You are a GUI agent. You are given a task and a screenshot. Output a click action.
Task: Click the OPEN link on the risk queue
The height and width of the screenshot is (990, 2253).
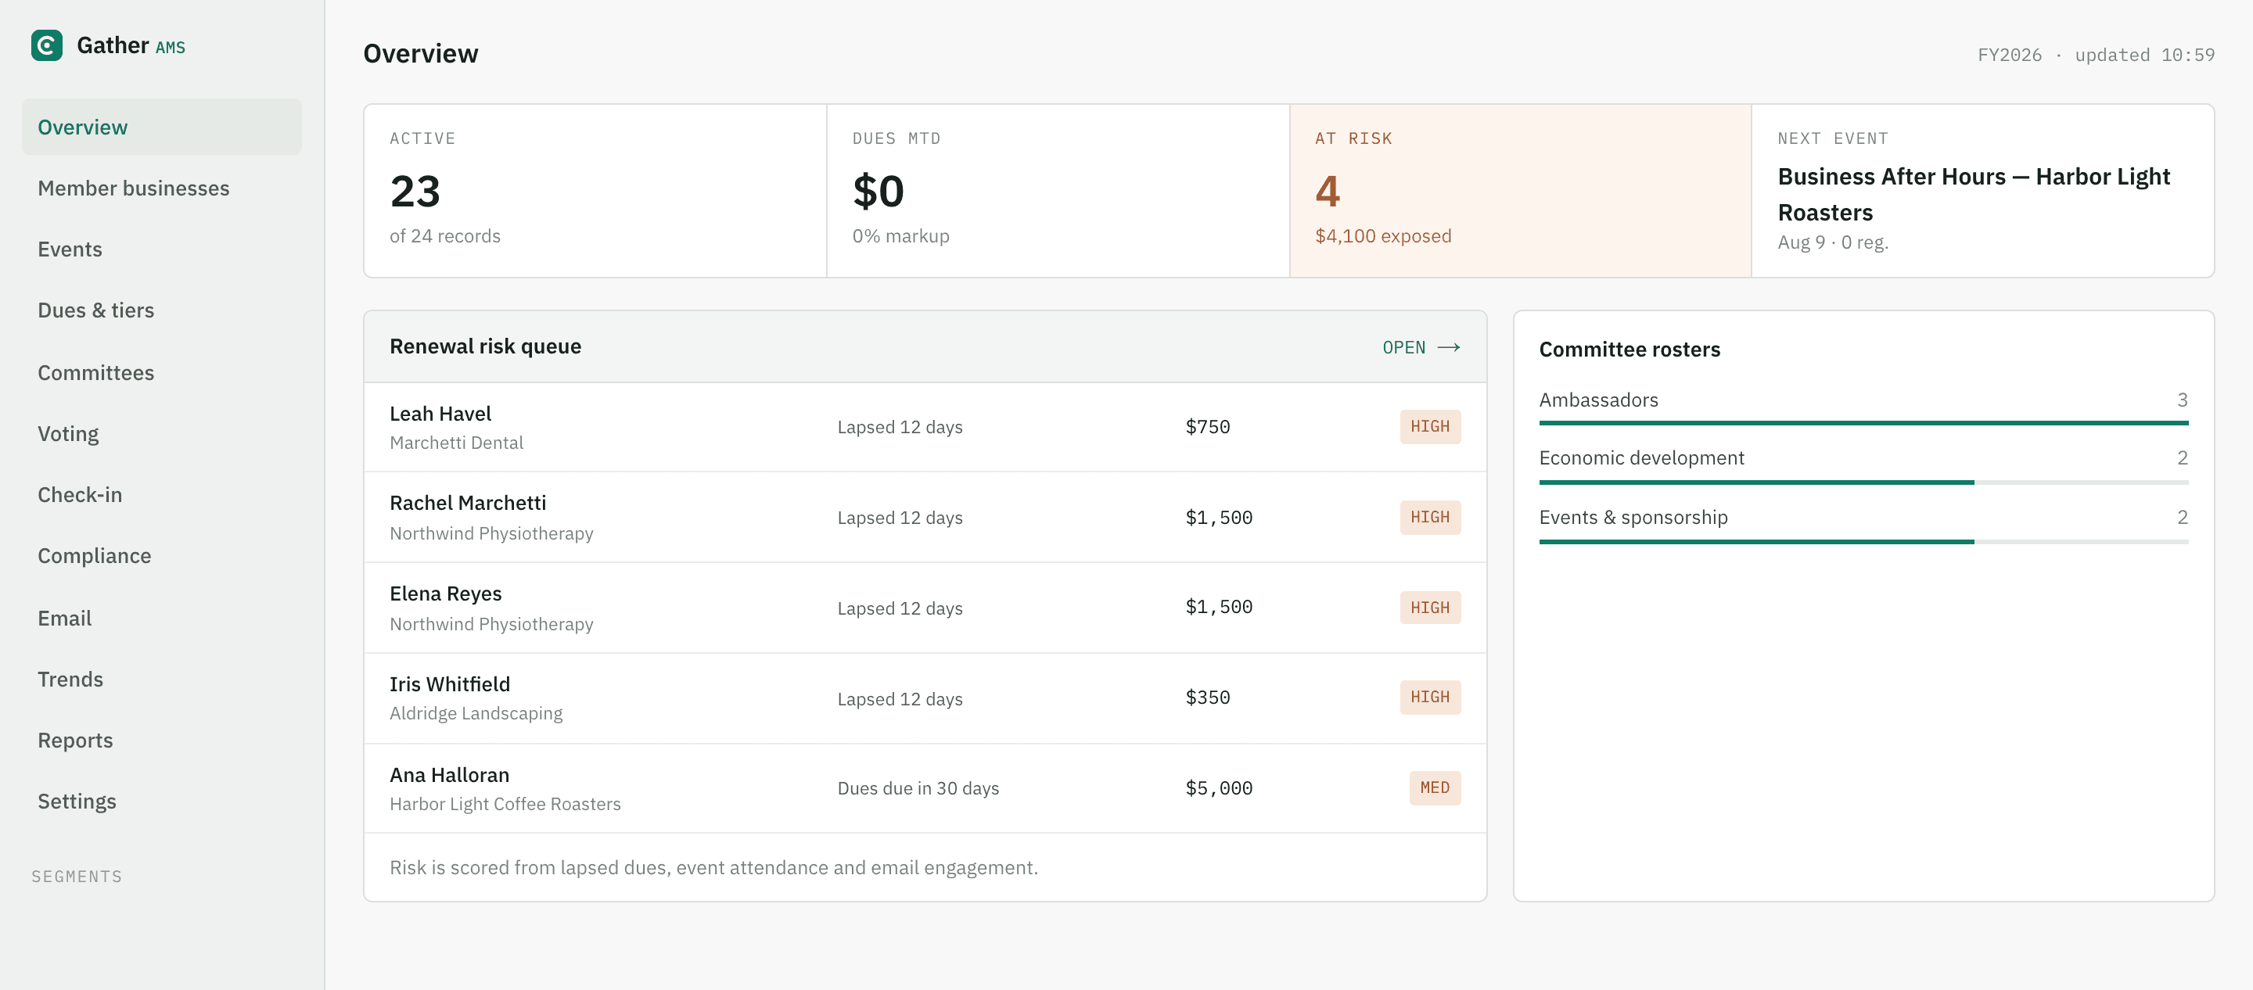coord(1421,347)
